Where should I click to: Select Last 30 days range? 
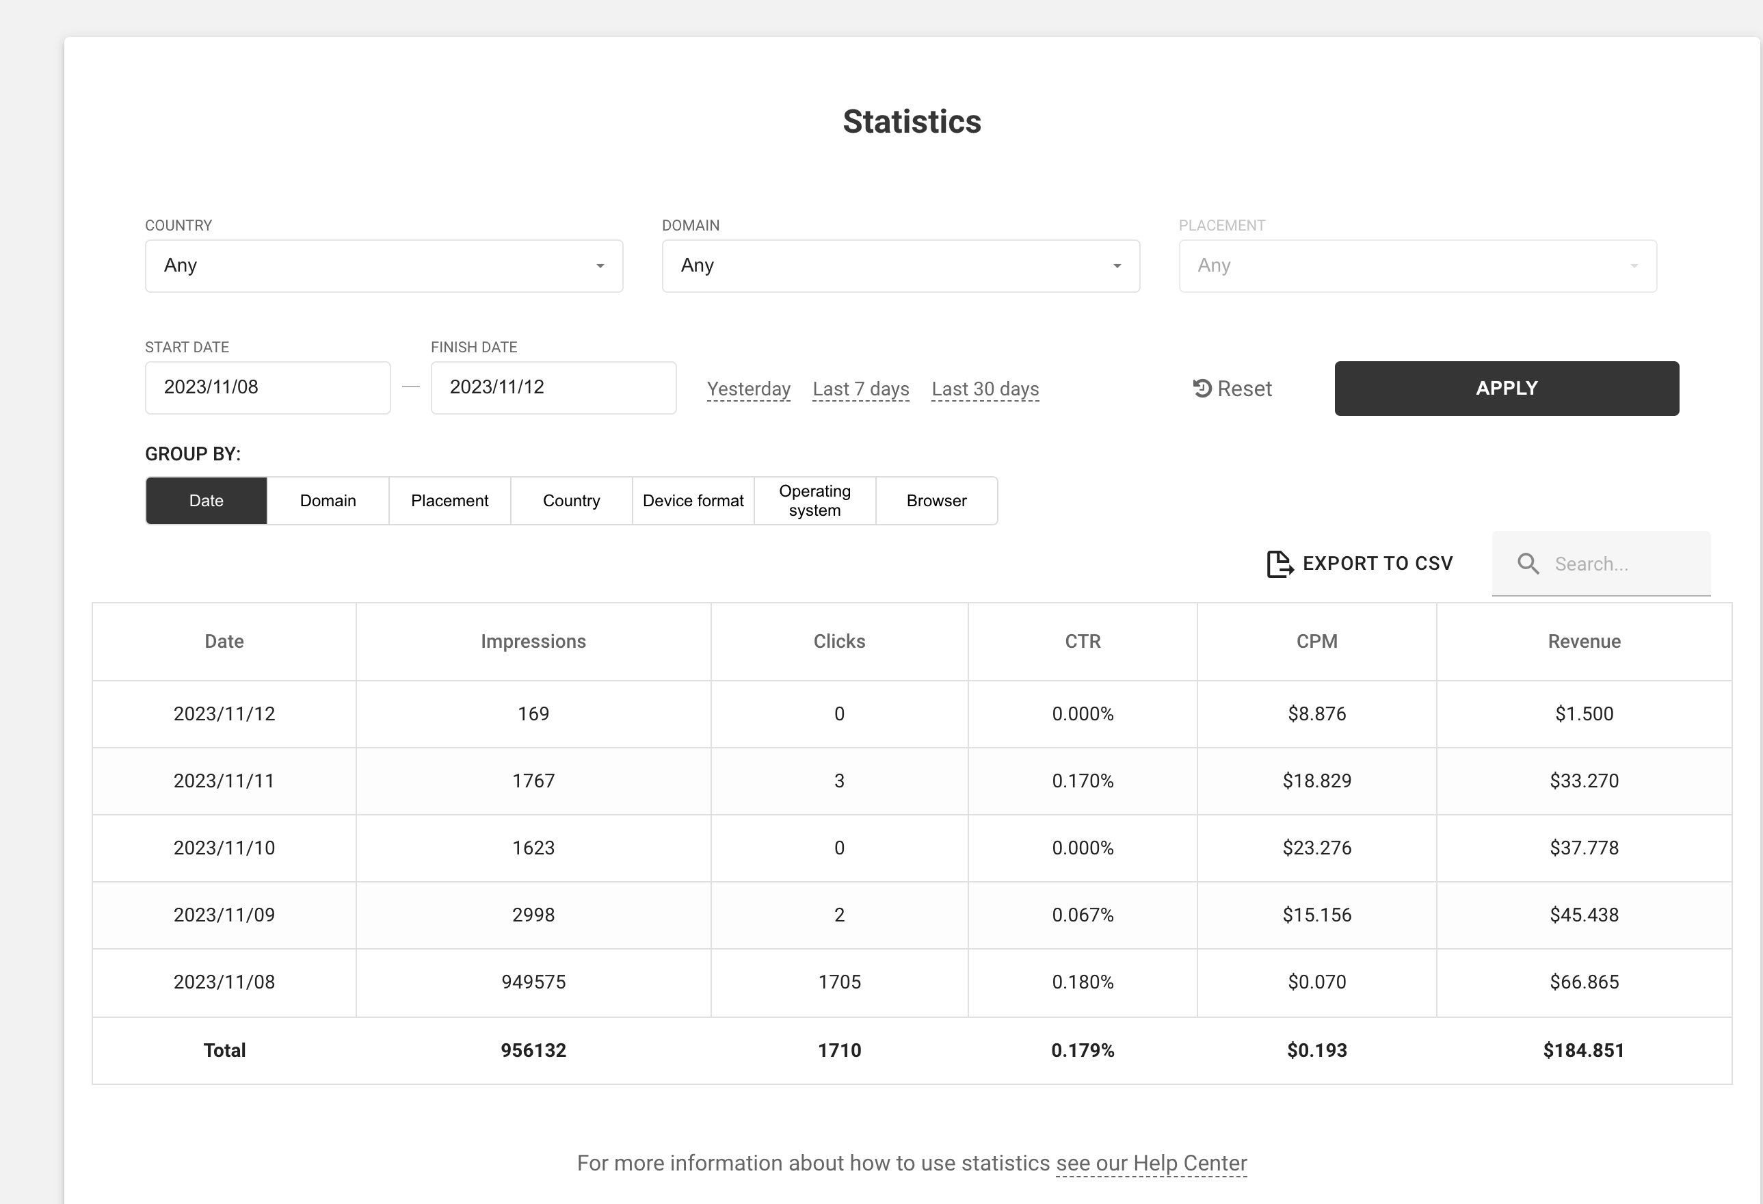coord(985,389)
